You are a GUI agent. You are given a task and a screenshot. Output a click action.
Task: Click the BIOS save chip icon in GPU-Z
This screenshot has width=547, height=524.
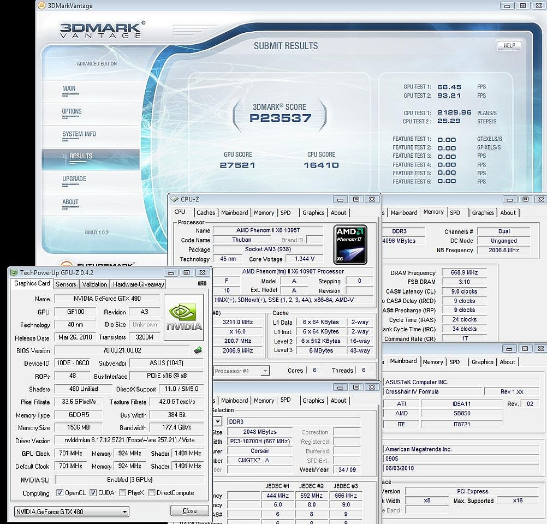(x=198, y=350)
